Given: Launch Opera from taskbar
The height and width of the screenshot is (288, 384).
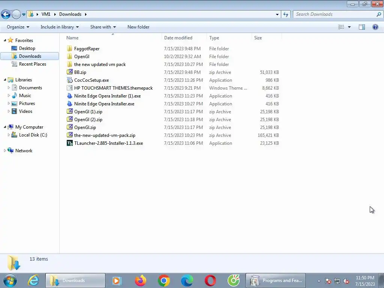Looking at the screenshot, I should click(210, 280).
